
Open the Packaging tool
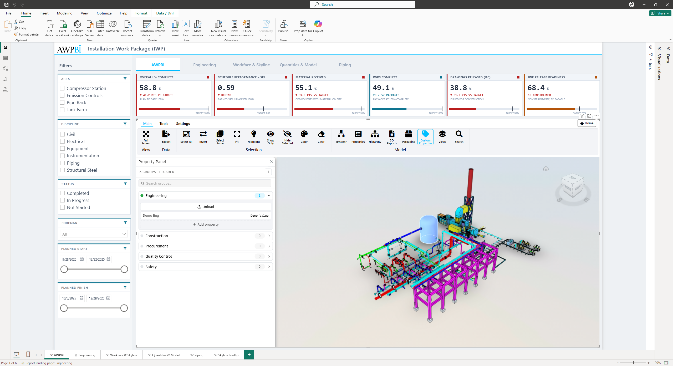408,137
